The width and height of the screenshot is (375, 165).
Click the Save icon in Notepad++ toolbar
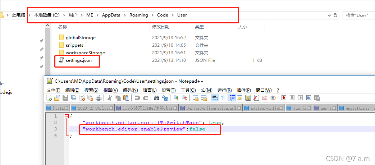pyautogui.click(x=65, y=97)
